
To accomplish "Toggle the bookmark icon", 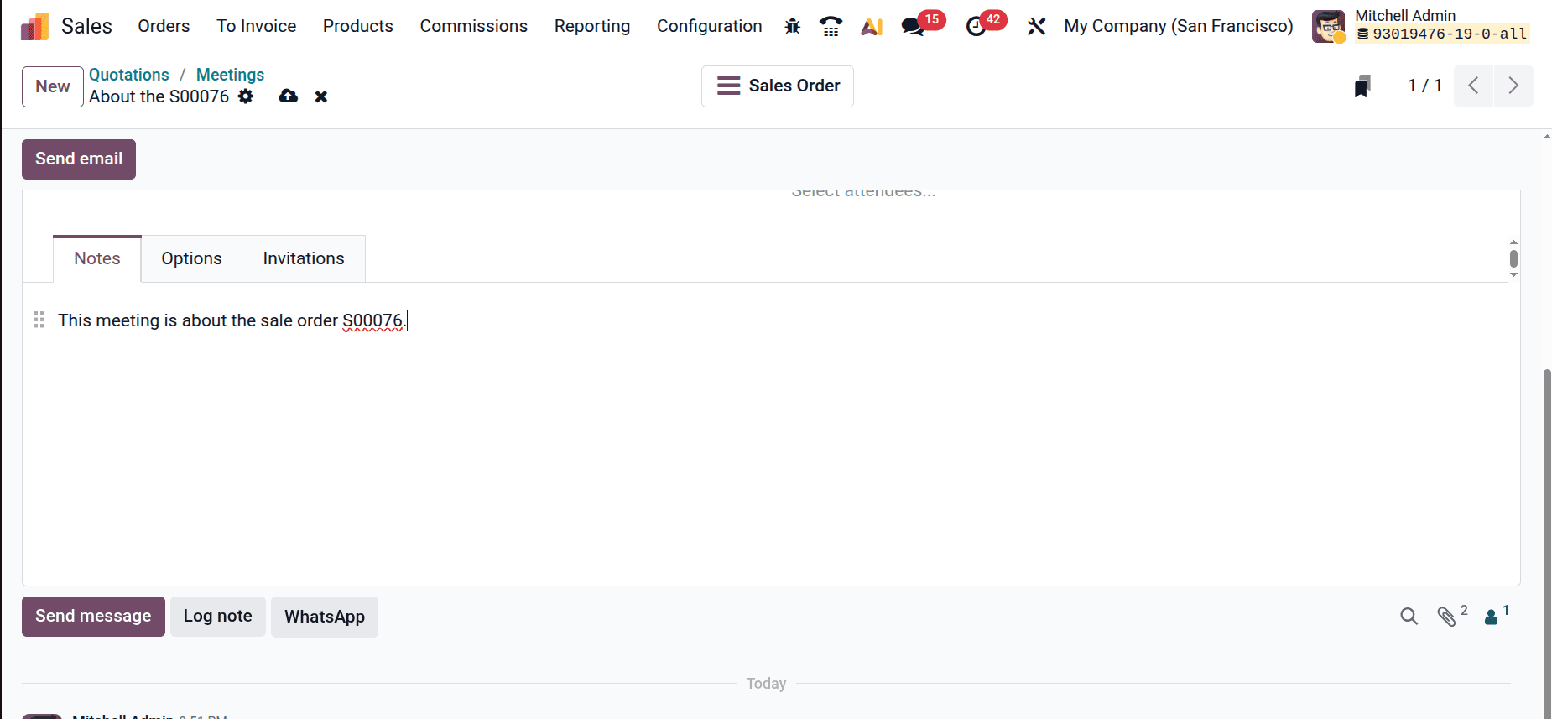I will pyautogui.click(x=1362, y=86).
